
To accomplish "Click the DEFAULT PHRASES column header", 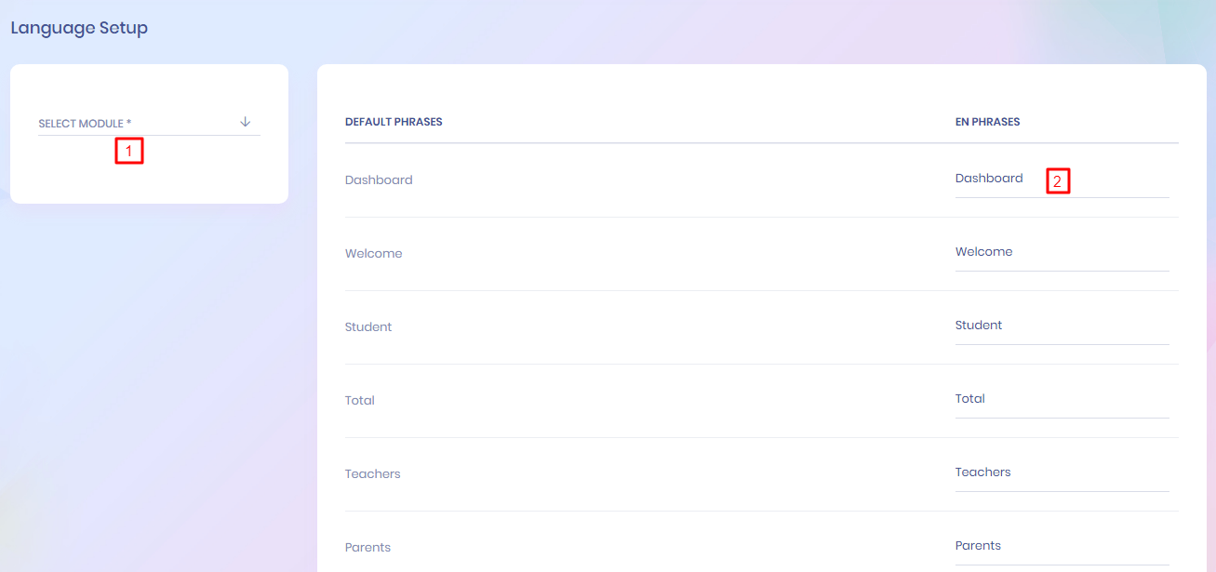I will 394,122.
